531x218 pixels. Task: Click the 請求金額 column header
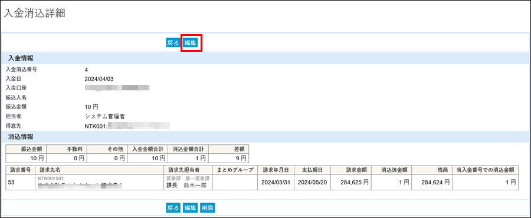351,170
